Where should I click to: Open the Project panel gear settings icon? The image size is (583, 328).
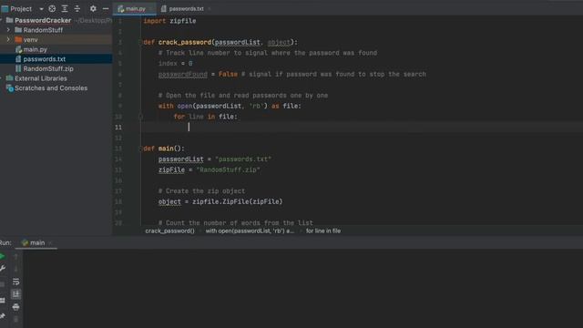pos(93,8)
